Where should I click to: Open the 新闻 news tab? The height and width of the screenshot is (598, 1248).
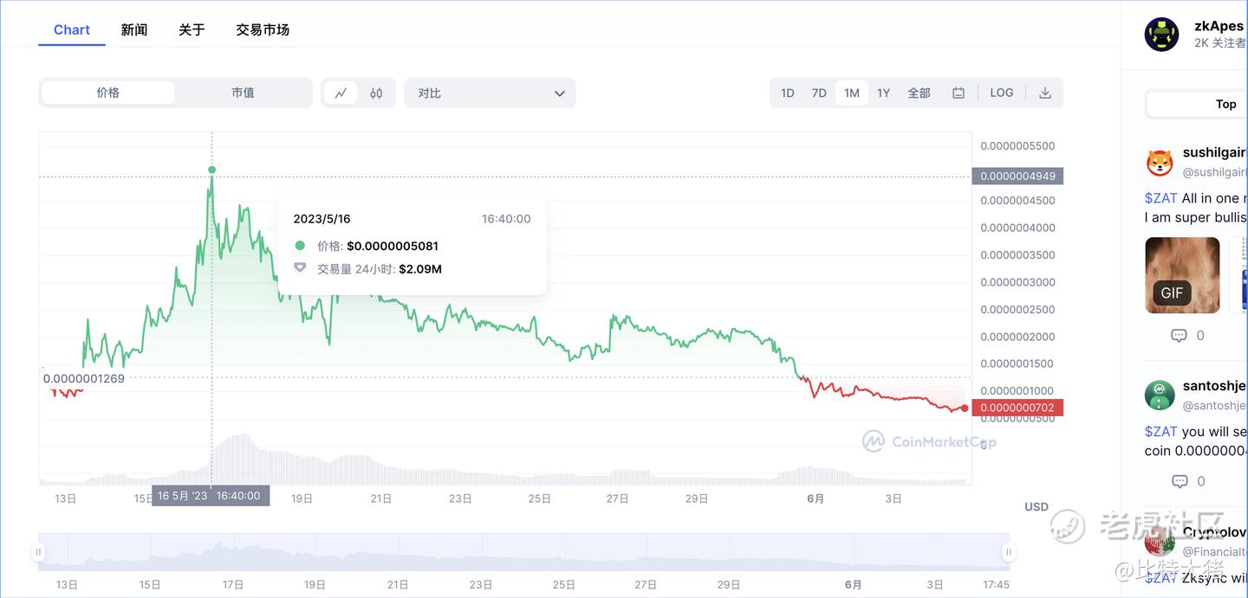(x=134, y=29)
